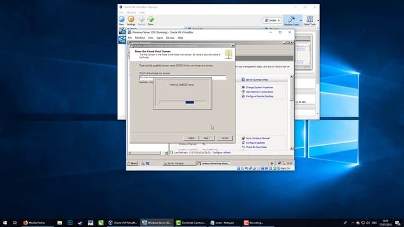Click the Verifying NetBIOS name progress bar
The image size is (404, 227).
pyautogui.click(x=182, y=102)
